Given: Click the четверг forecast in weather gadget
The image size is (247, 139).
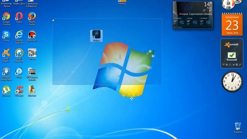Looking at the screenshot, I should point(206,21).
